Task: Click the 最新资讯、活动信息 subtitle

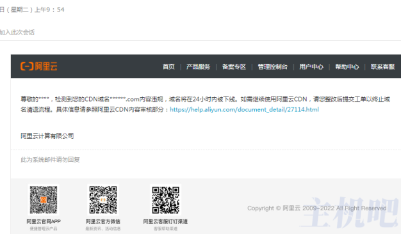Action: pos(102,229)
